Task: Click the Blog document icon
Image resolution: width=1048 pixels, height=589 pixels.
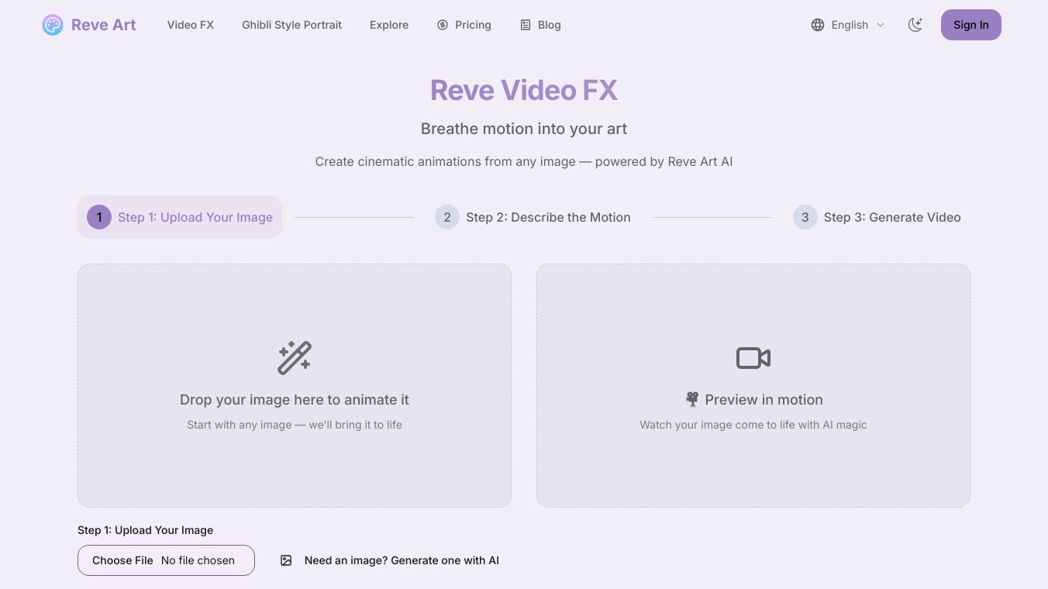Action: pyautogui.click(x=526, y=25)
